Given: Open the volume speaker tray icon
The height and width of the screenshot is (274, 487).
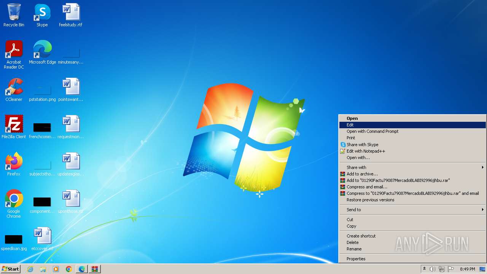Looking at the screenshot, I should click(433, 269).
